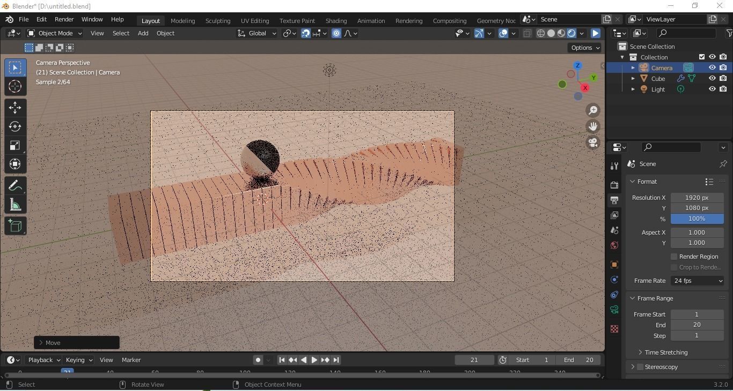The width and height of the screenshot is (733, 391).
Task: Click the current frame 21 field
Action: [474, 360]
